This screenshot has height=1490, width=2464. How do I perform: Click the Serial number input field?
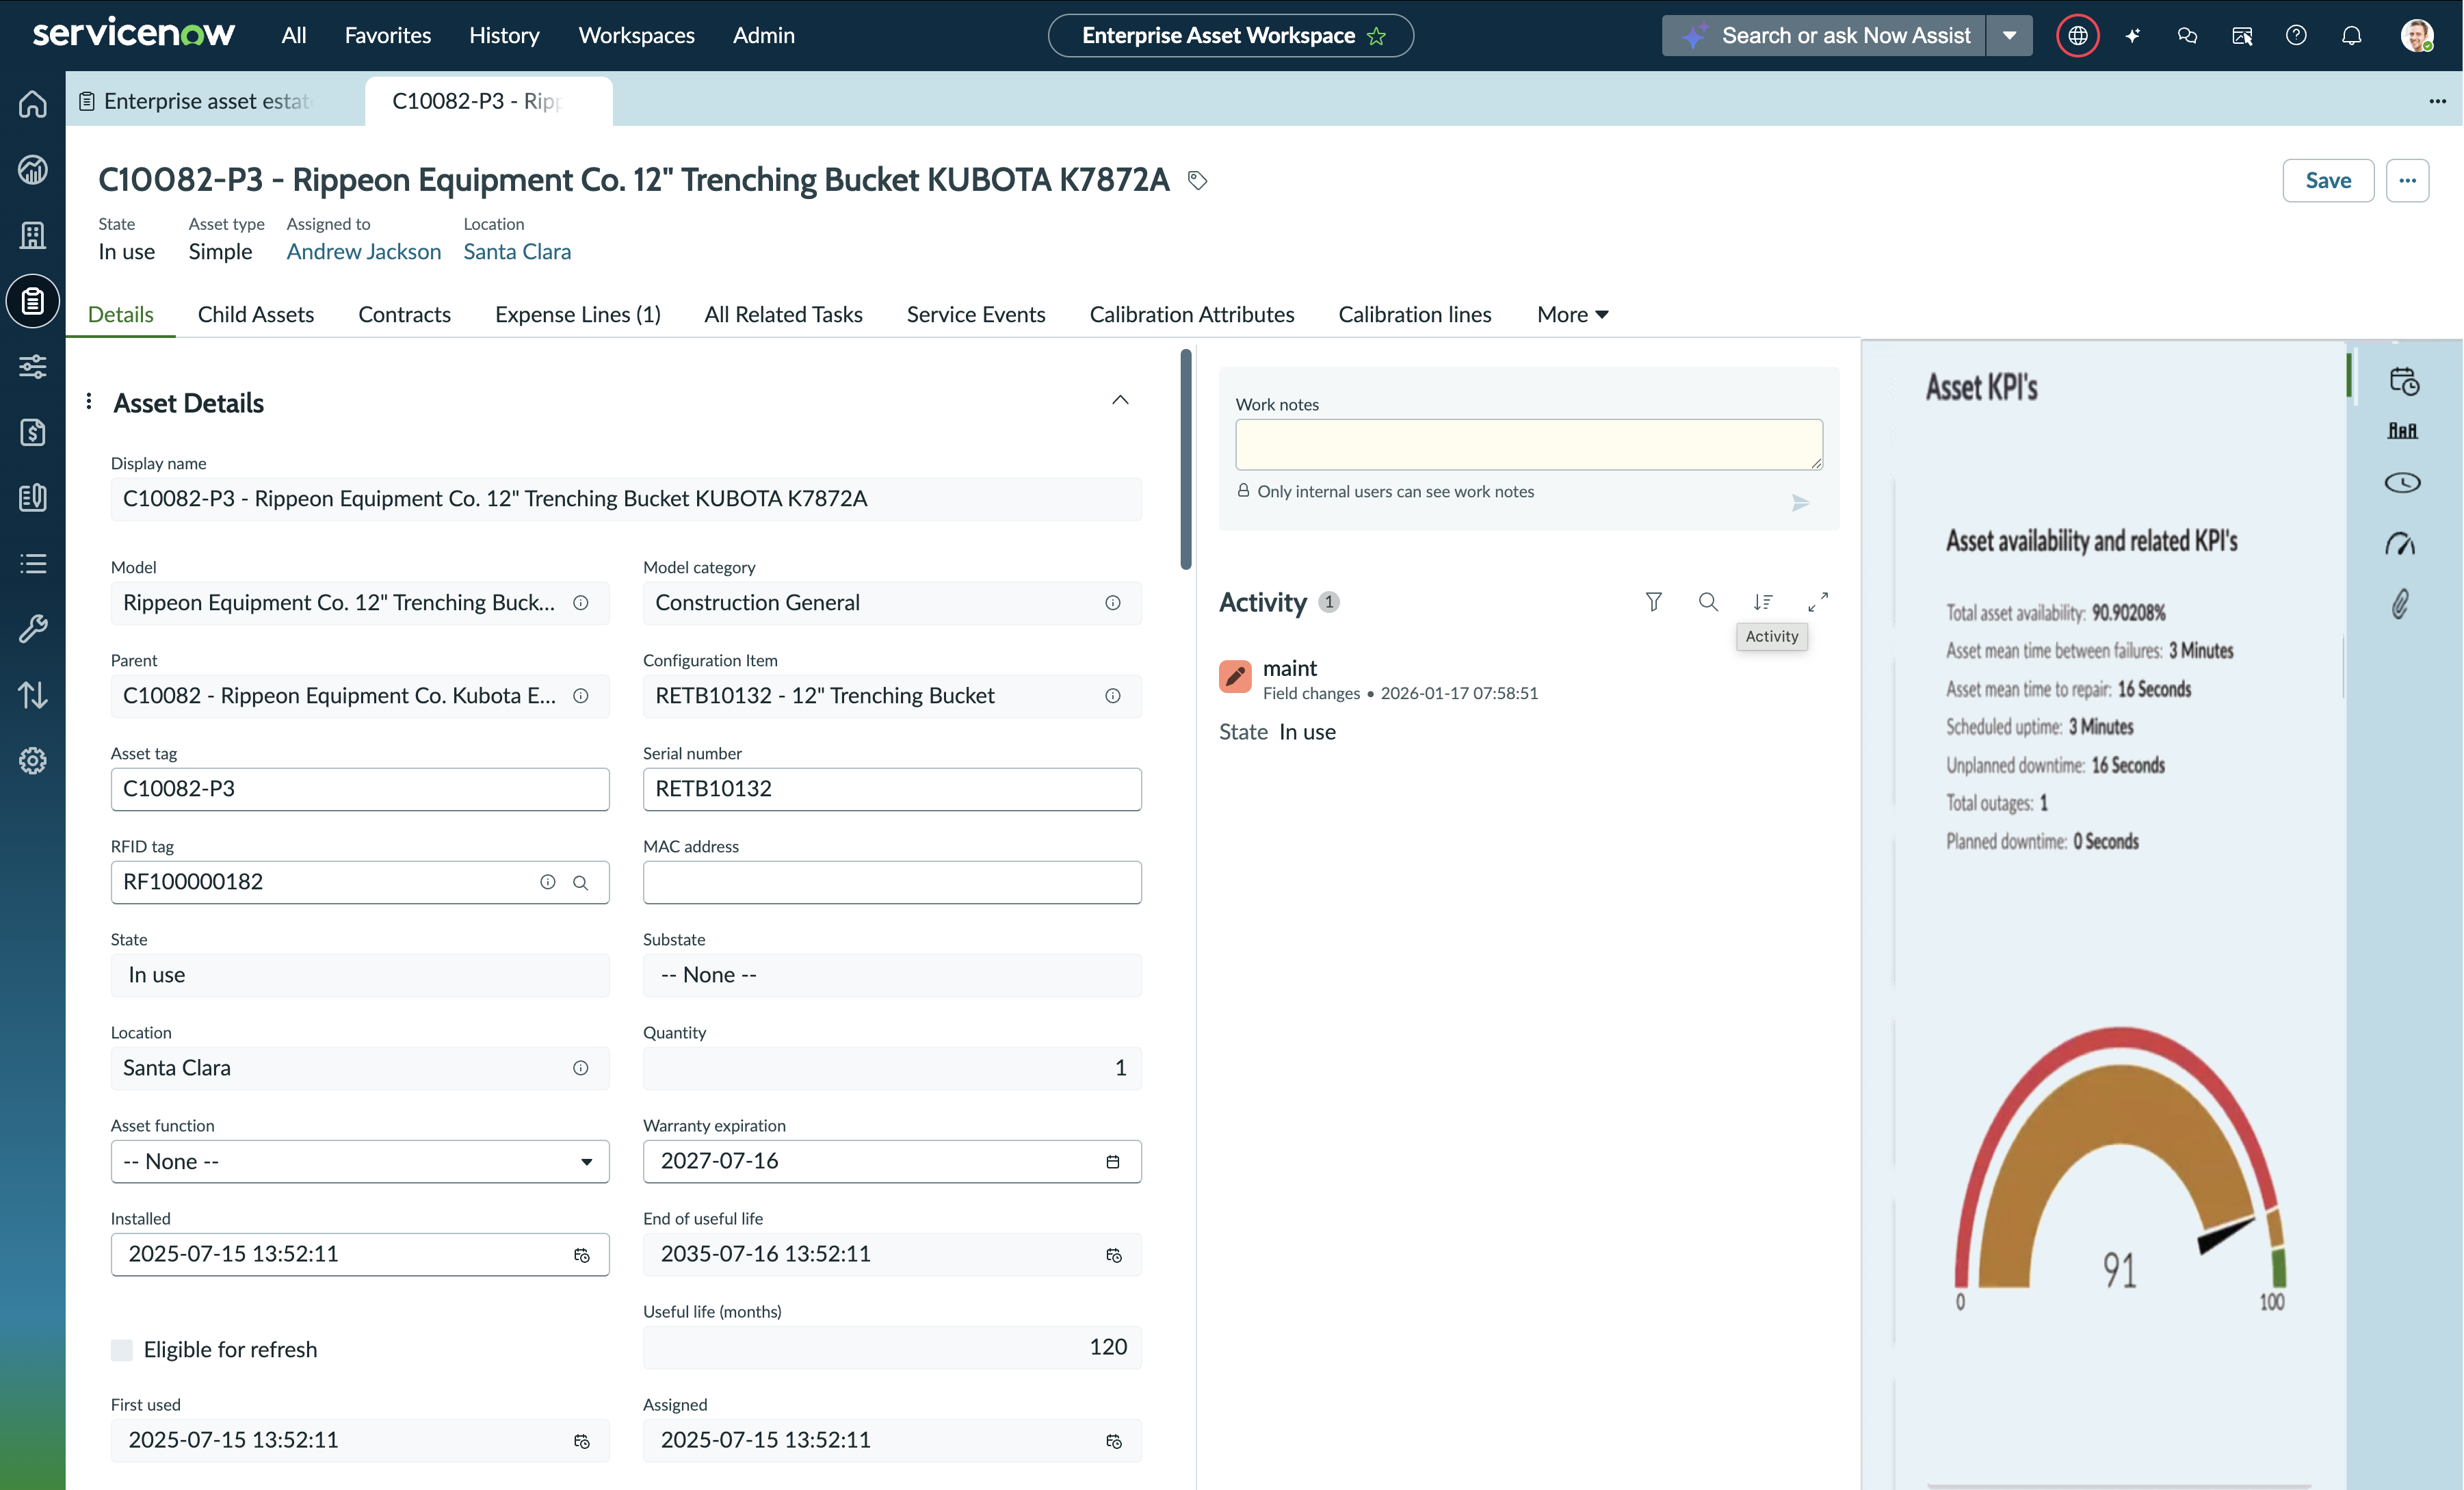click(892, 789)
